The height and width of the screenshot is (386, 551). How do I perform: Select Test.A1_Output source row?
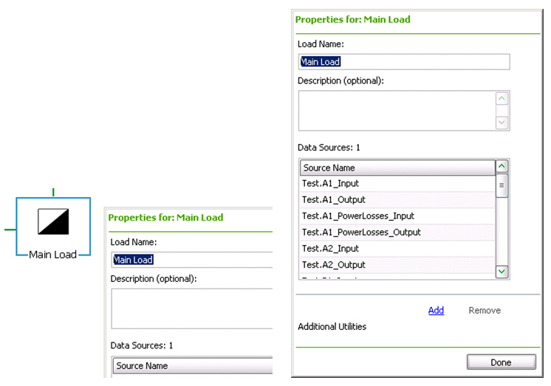pos(397,200)
